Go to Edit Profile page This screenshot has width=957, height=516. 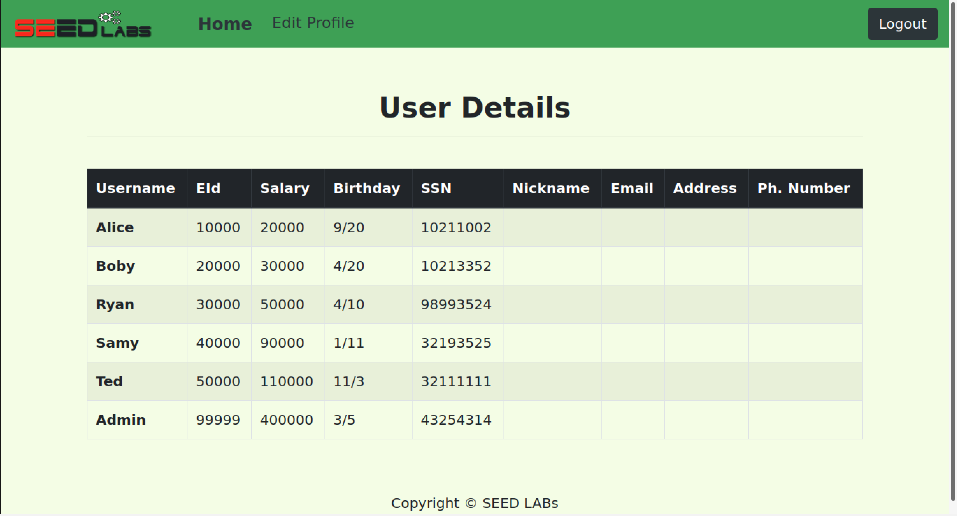[x=313, y=23]
